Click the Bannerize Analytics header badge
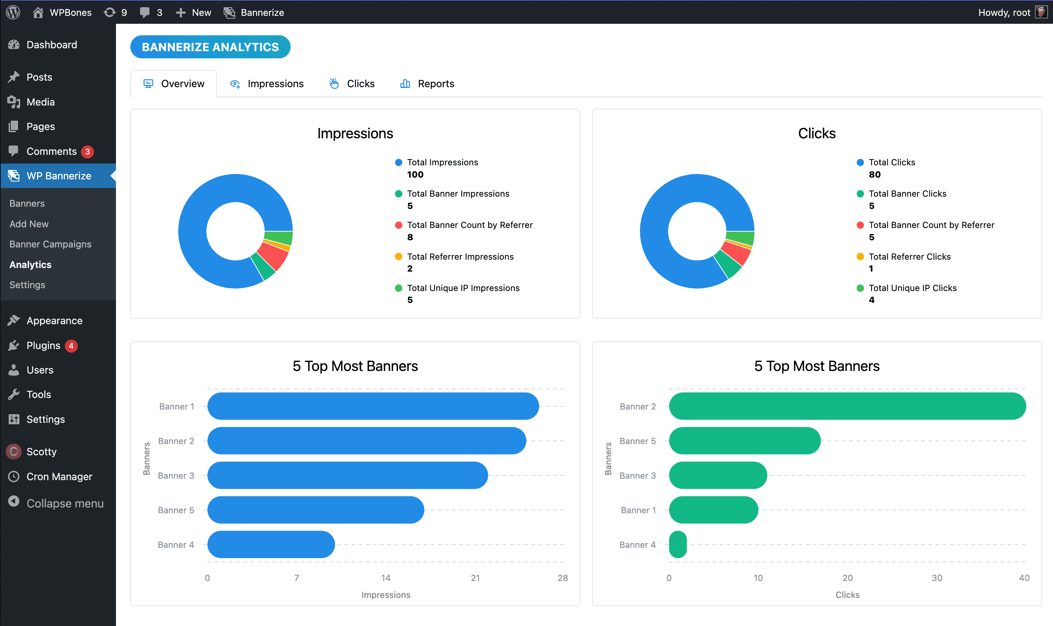The width and height of the screenshot is (1053, 626). (210, 47)
